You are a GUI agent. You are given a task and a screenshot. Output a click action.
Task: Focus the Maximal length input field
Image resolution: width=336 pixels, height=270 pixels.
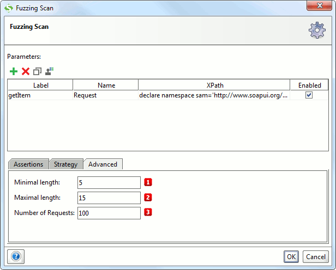tap(109, 198)
